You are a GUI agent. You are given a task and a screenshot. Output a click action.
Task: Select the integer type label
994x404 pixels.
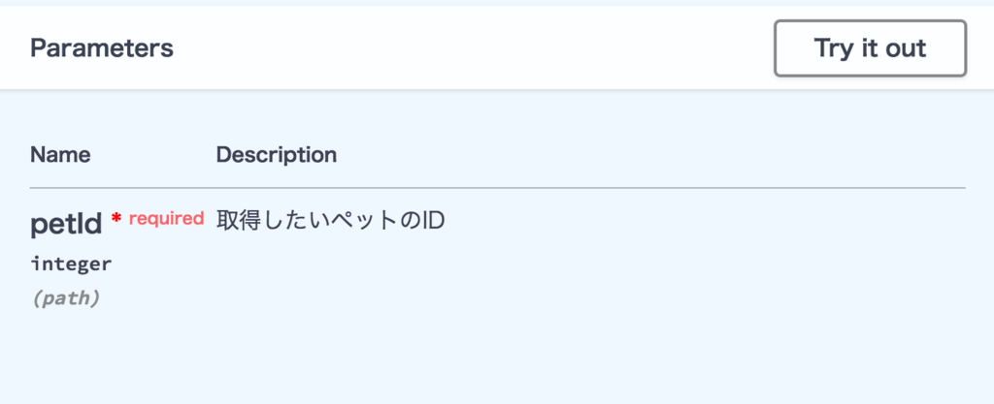(x=71, y=263)
